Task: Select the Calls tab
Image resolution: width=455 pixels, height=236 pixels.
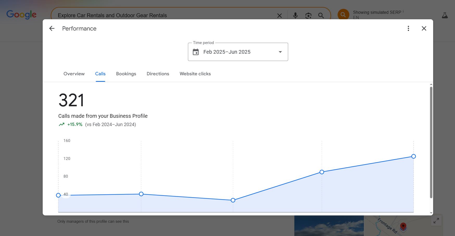Action: coord(100,74)
